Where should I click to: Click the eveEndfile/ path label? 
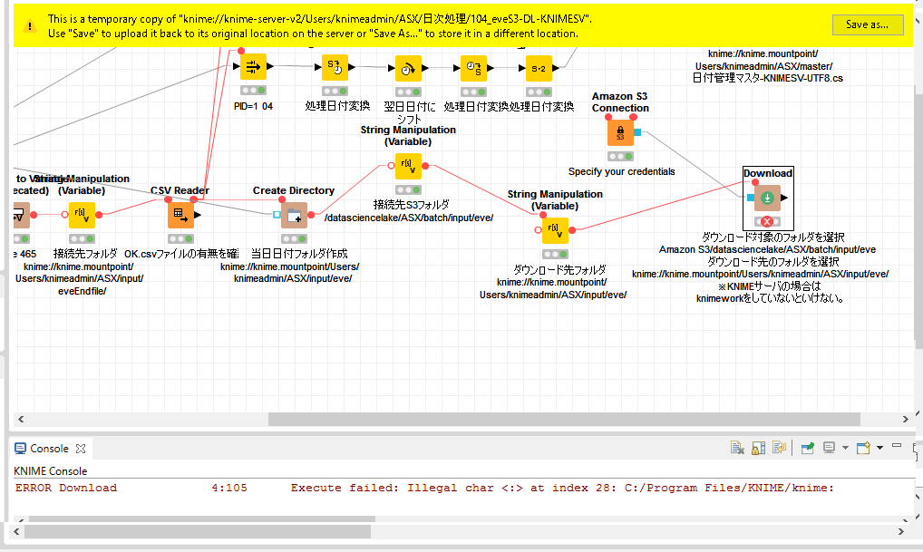[82, 291]
